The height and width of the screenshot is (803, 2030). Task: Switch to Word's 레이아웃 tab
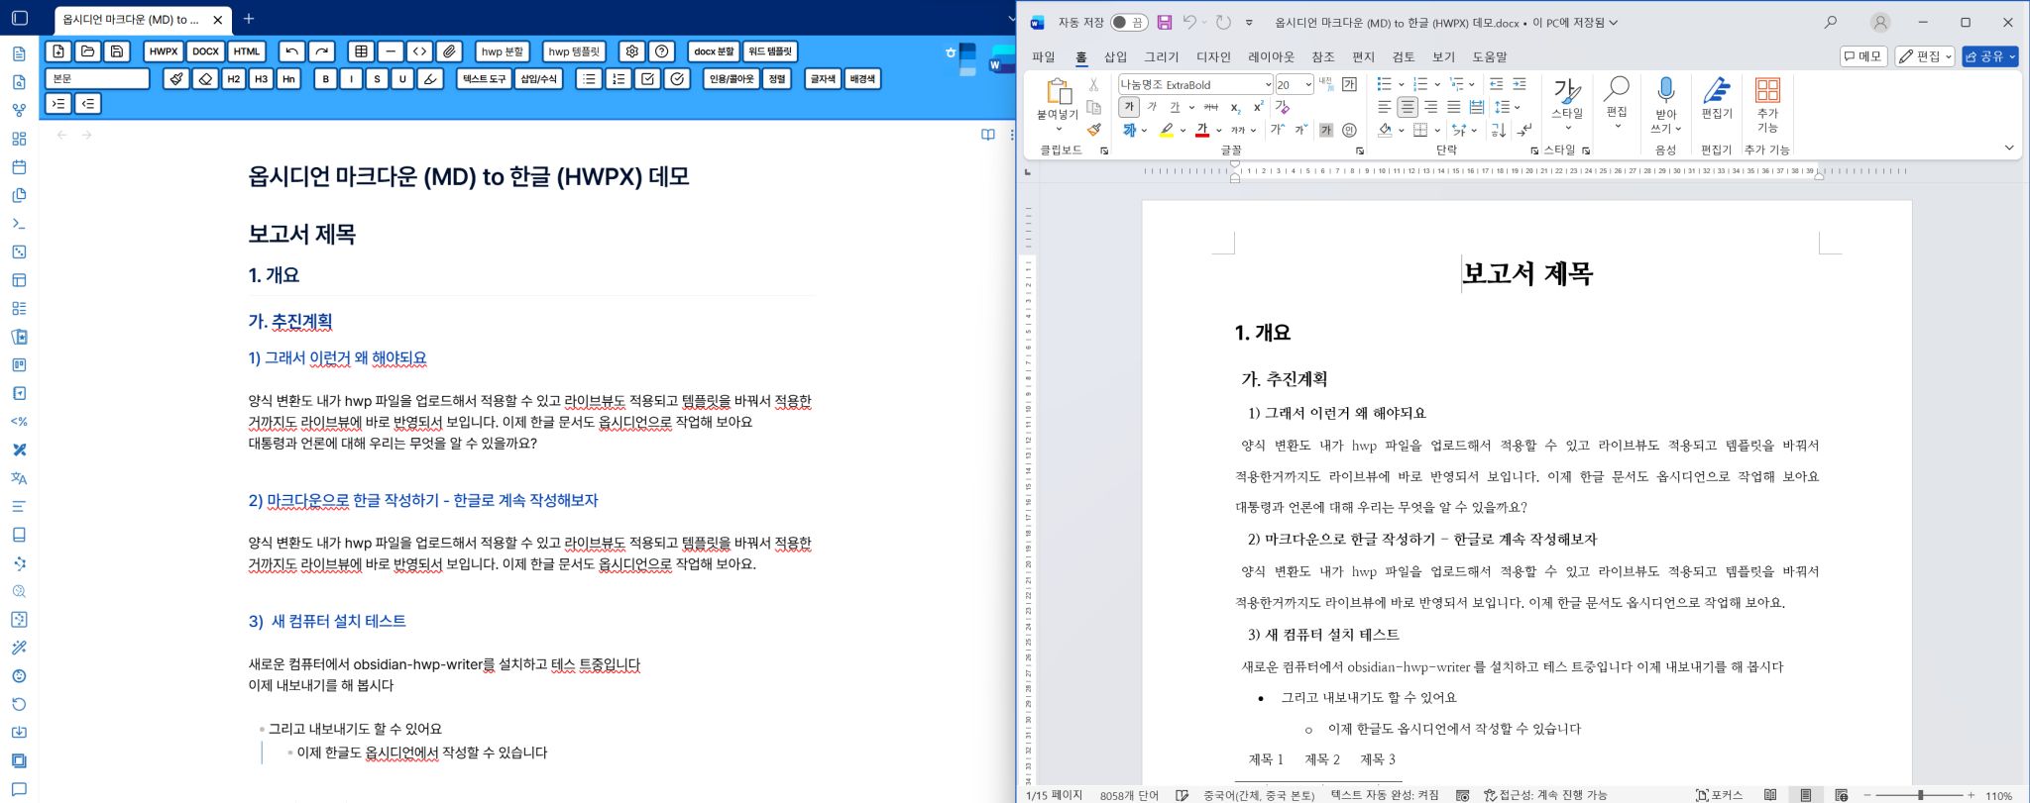1271,57
